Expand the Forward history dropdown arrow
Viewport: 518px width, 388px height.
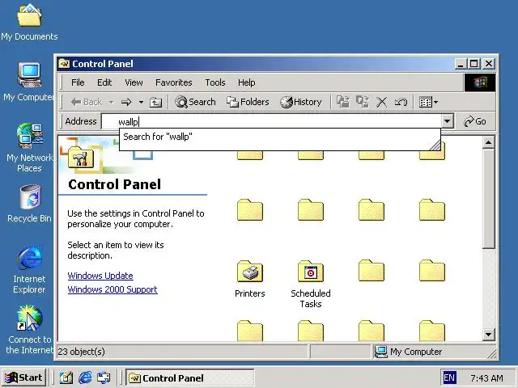click(141, 102)
